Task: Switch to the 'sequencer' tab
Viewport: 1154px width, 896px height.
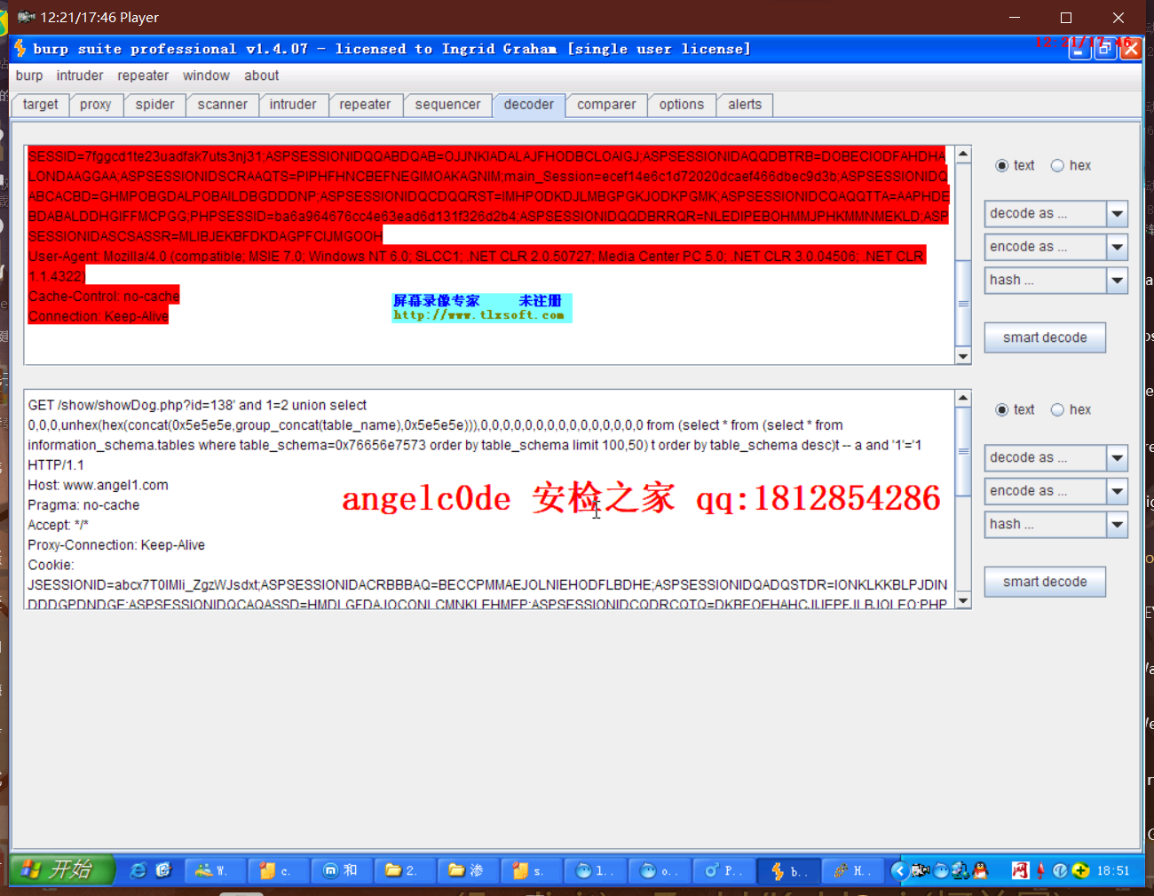Action: (x=447, y=105)
